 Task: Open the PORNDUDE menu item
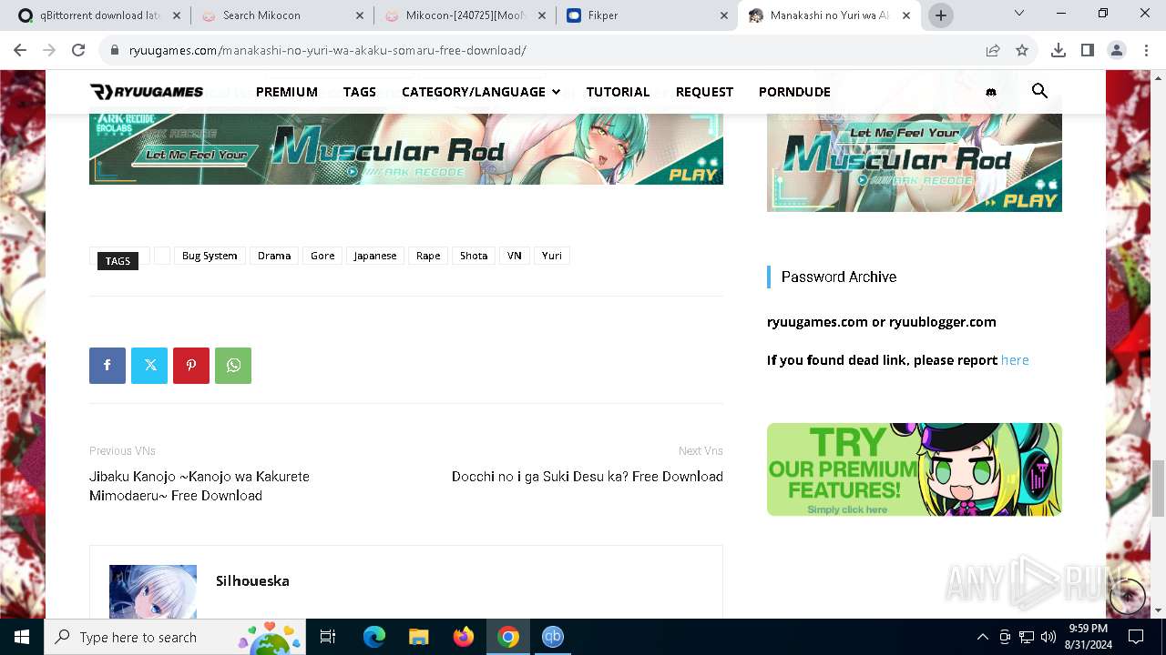tap(794, 92)
